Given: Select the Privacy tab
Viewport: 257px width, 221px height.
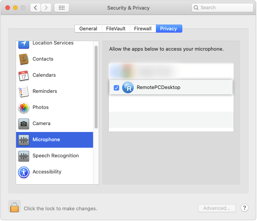Looking at the screenshot, I should pyautogui.click(x=169, y=28).
